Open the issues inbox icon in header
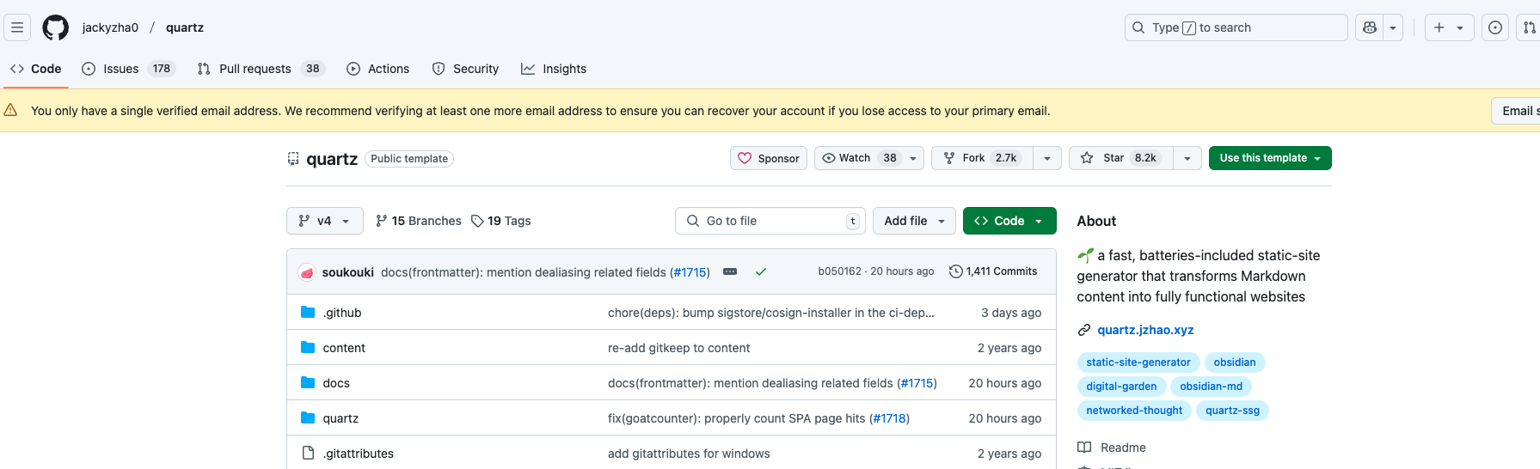The image size is (1540, 469). [x=1495, y=27]
